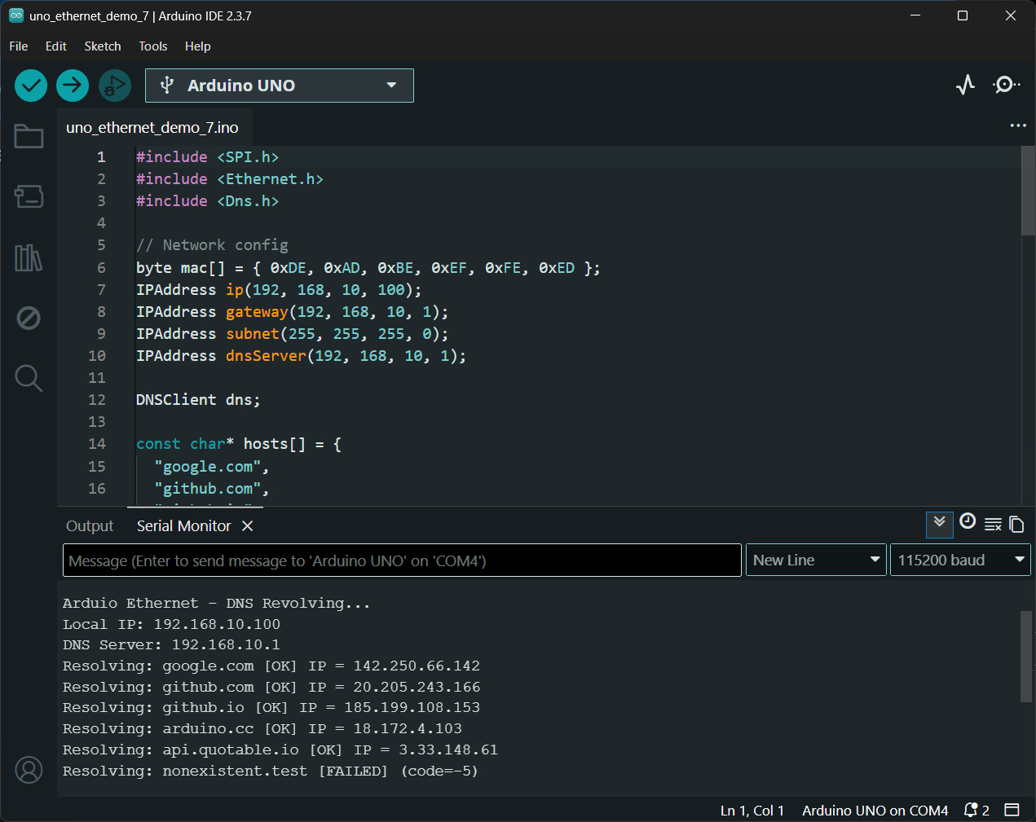
Task: Start debugging with the Debug icon
Action: pos(115,86)
